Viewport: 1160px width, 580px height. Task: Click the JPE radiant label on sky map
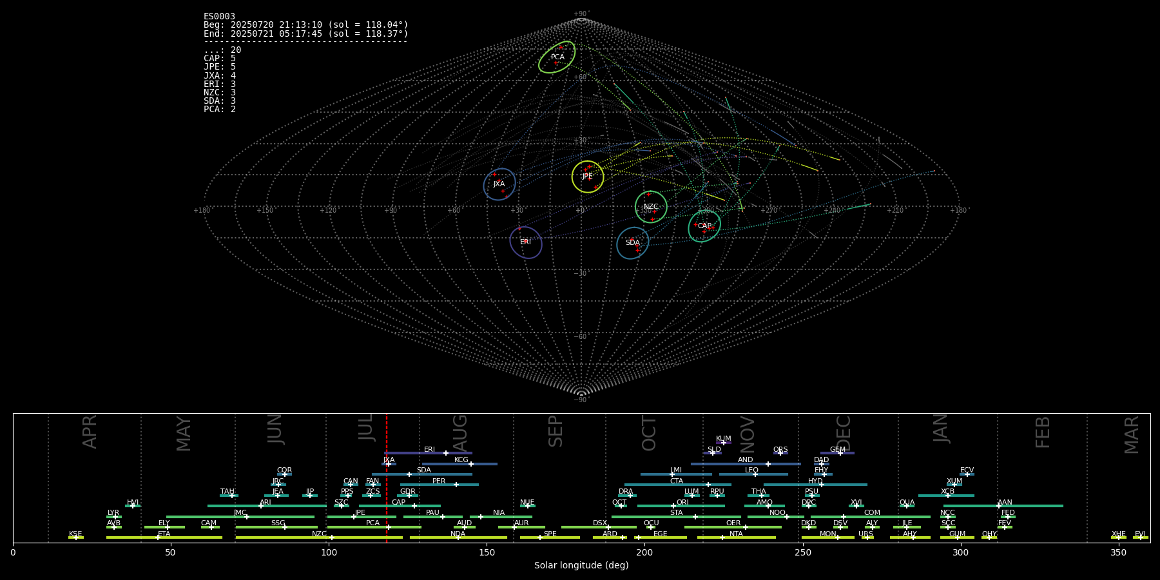pos(587,177)
